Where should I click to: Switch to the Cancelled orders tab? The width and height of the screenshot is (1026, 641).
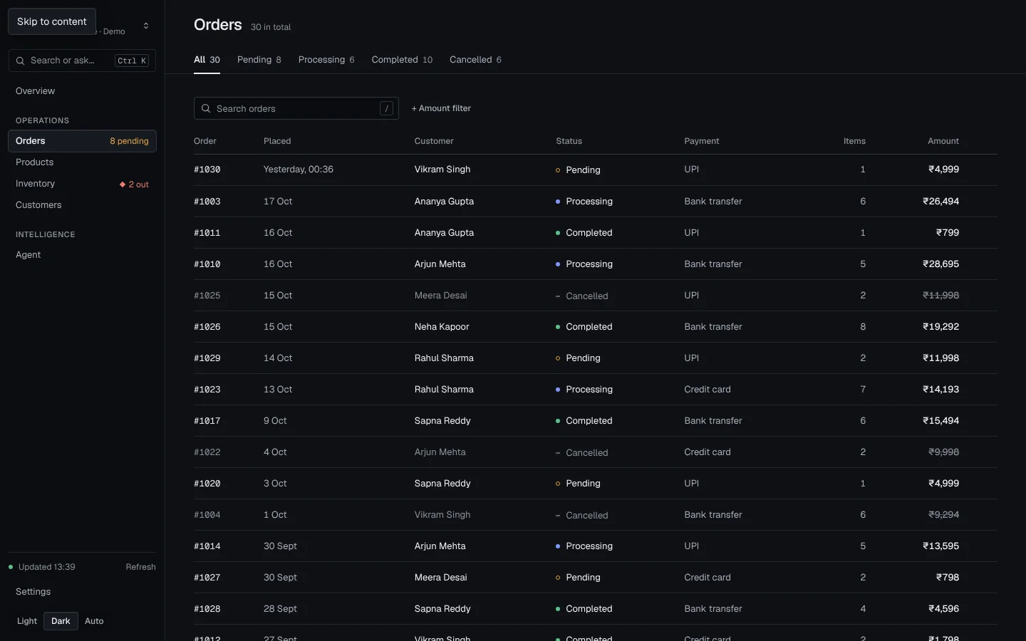coord(475,60)
